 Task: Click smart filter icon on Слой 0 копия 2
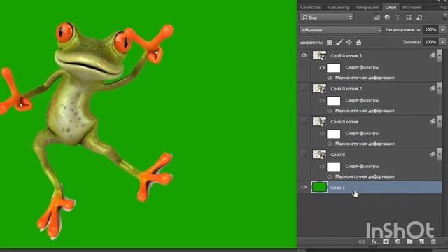point(433,88)
